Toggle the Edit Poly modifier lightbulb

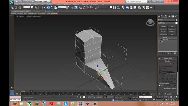point(160,39)
